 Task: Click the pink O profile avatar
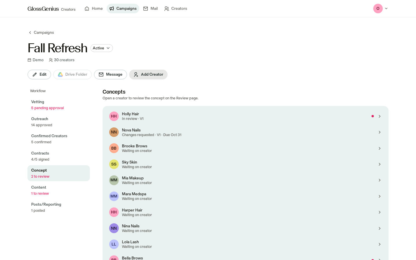[378, 9]
